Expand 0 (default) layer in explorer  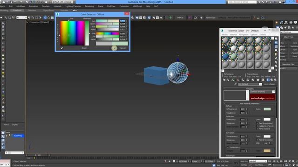pos(7,136)
